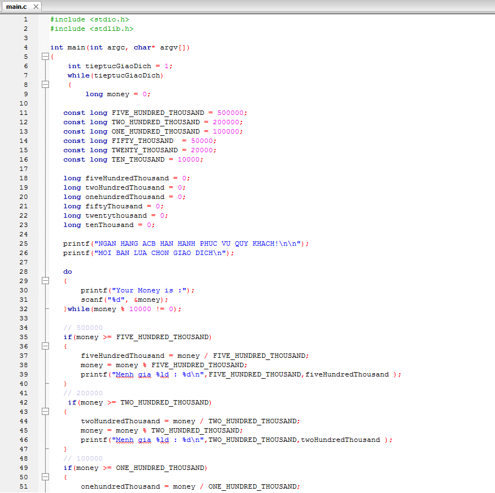The image size is (495, 493).
Task: Click fiveHundredThousand variable on line 18
Action: pyautogui.click(x=127, y=178)
